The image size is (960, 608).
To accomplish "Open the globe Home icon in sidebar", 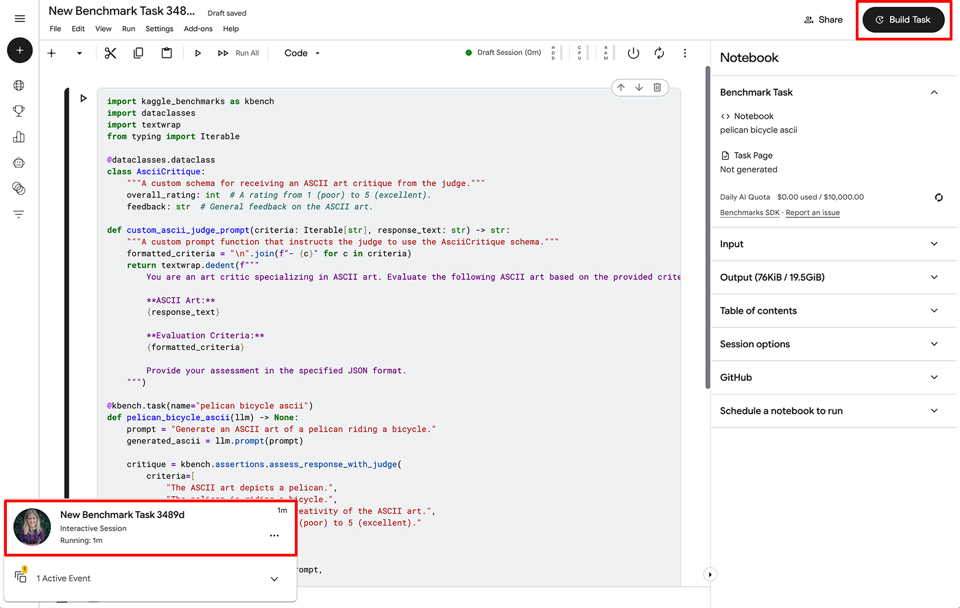I will pos(19,86).
